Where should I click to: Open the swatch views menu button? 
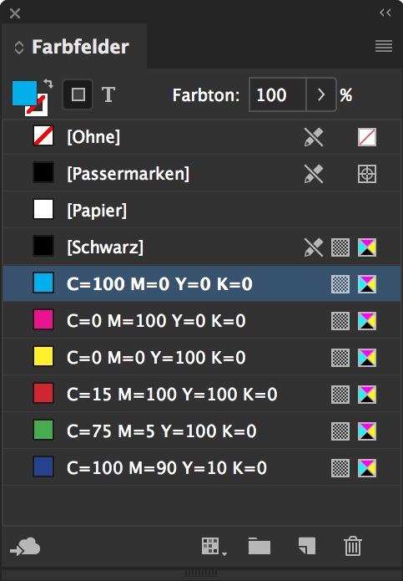(214, 547)
